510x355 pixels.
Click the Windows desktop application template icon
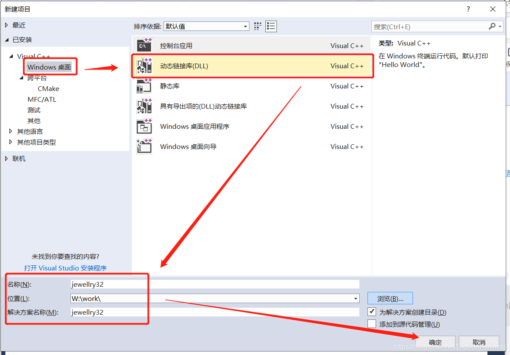[x=144, y=126]
